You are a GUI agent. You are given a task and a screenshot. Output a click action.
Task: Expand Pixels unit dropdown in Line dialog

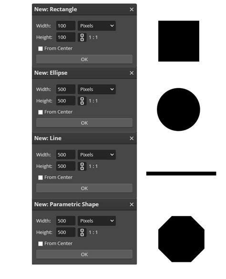point(97,155)
